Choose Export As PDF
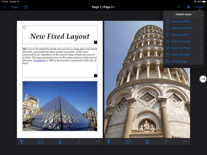This screenshot has height=155, width=207. coord(183,35)
